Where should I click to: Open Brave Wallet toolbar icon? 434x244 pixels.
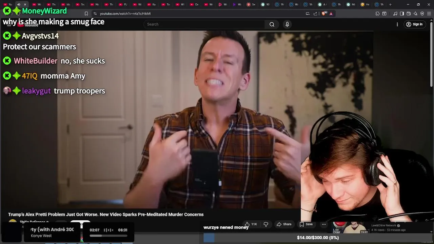coord(409,14)
